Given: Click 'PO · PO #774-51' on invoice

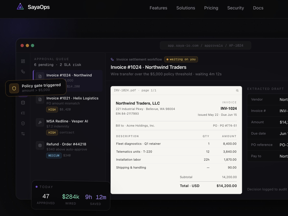Looking at the screenshot, I should 225,126.
